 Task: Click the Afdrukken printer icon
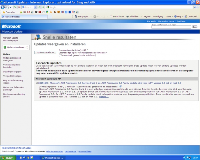pos(127,17)
